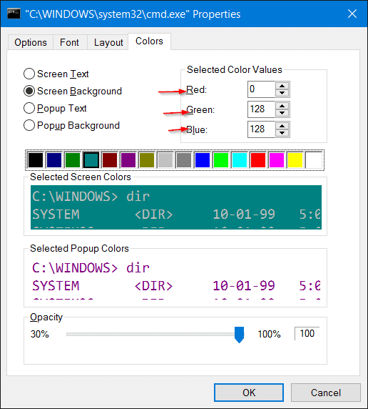
Task: Pick the dark gray swatch
Action: click(x=184, y=160)
